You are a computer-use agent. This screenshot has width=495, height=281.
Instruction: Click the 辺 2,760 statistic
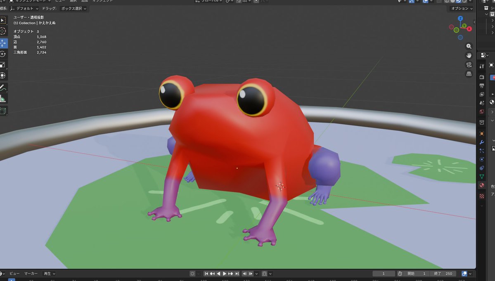click(x=30, y=42)
